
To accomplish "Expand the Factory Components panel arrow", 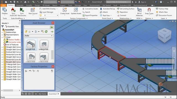I will coord(87,18).
